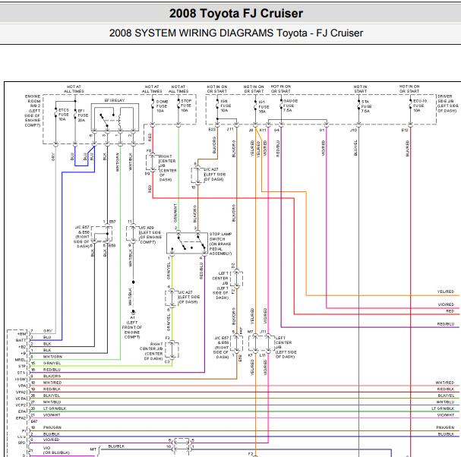This screenshot has height=457, width=461.
Task: Click "VIO/WHT" label at the right edge
Action: coord(446,415)
